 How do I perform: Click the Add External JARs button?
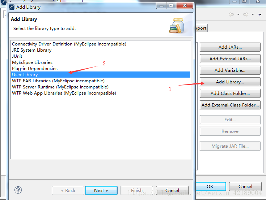point(230,59)
